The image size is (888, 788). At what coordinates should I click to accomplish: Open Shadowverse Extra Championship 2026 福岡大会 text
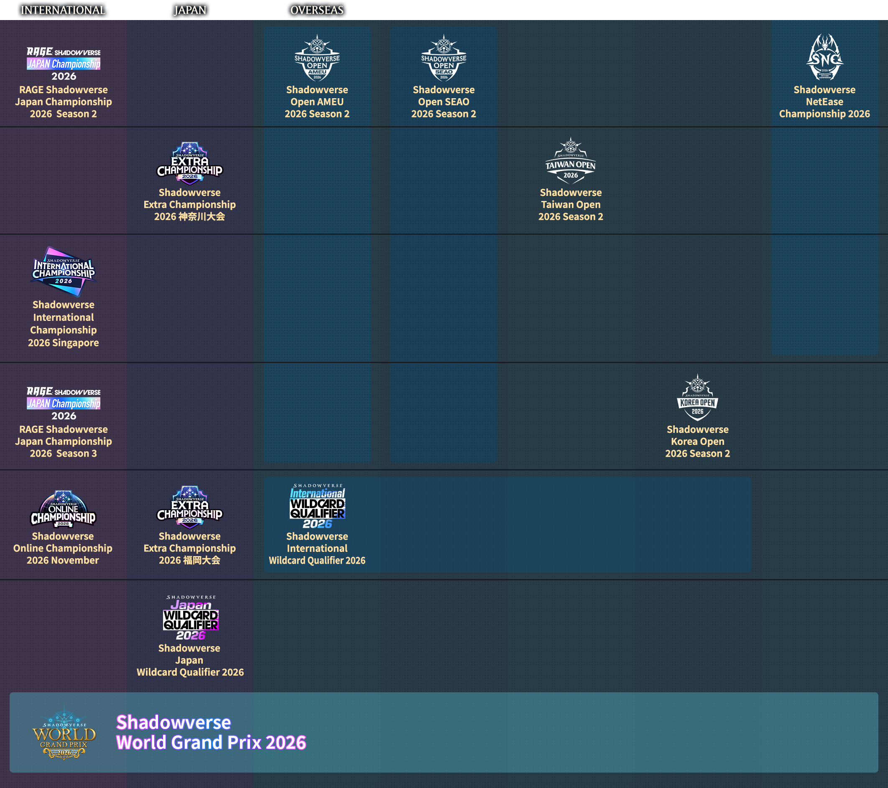[x=190, y=548]
